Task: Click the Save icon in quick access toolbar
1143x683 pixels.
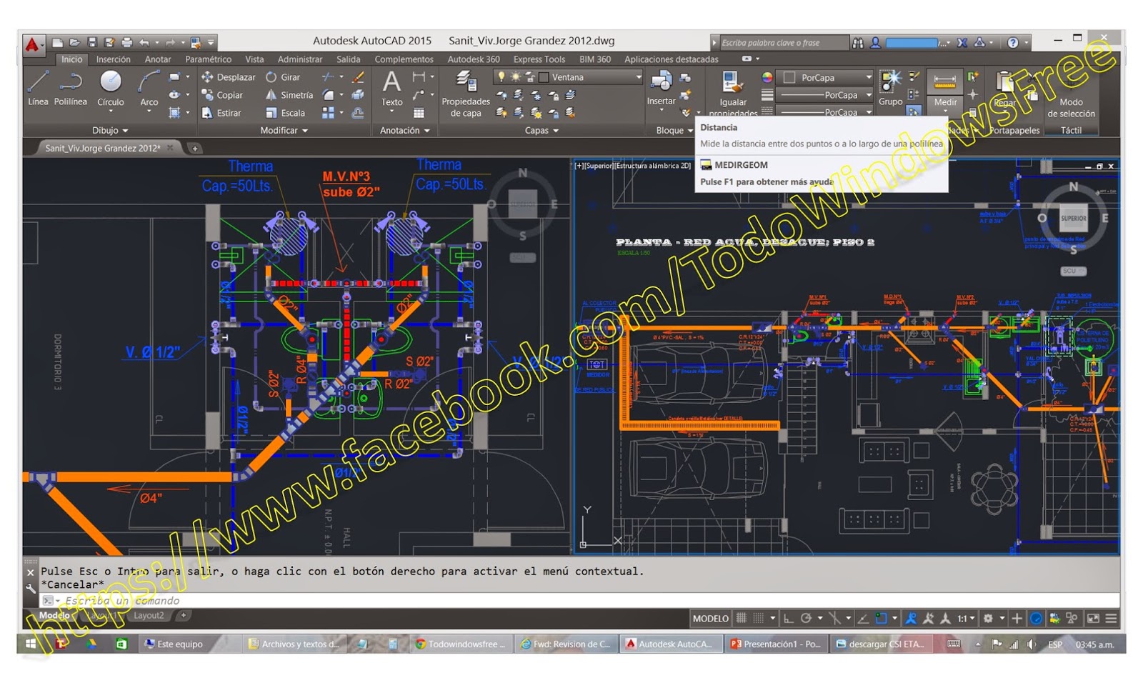Action: (x=92, y=43)
